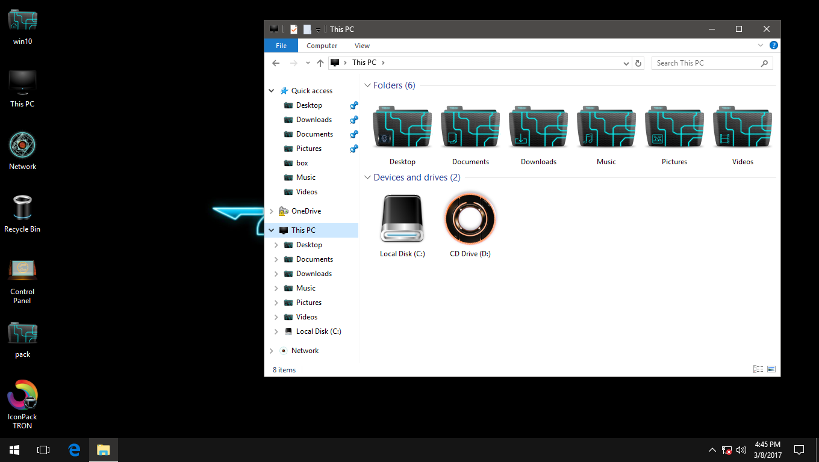Select Local Disk (C:) under Devices and drives
The height and width of the screenshot is (462, 819).
402,226
